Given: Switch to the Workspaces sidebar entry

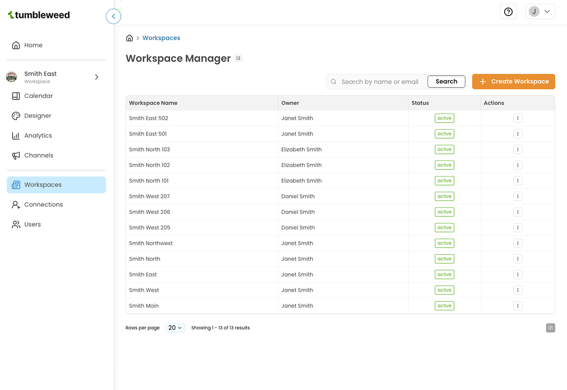Looking at the screenshot, I should click(43, 185).
